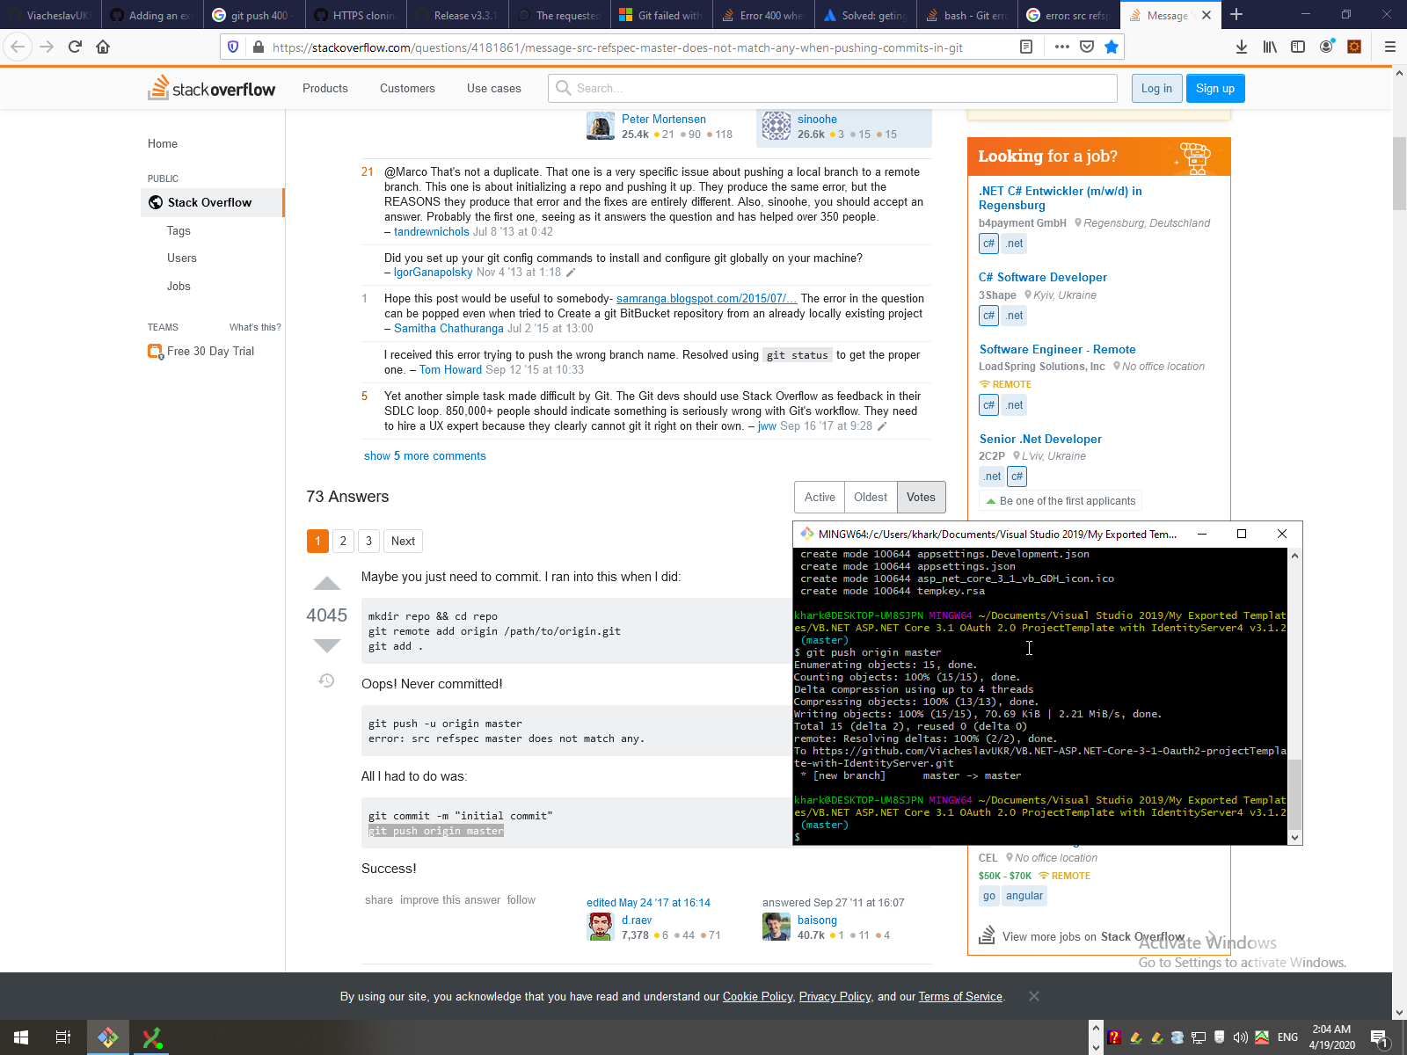1407x1055 pixels.
Task: Go to answers page 3
Action: 368,541
